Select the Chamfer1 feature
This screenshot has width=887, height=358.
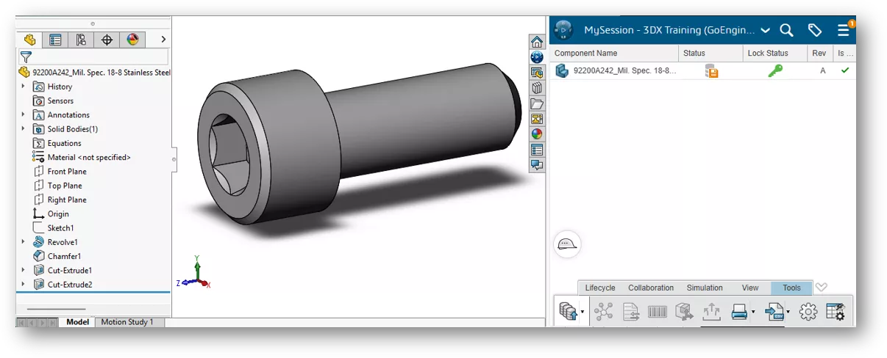(64, 256)
